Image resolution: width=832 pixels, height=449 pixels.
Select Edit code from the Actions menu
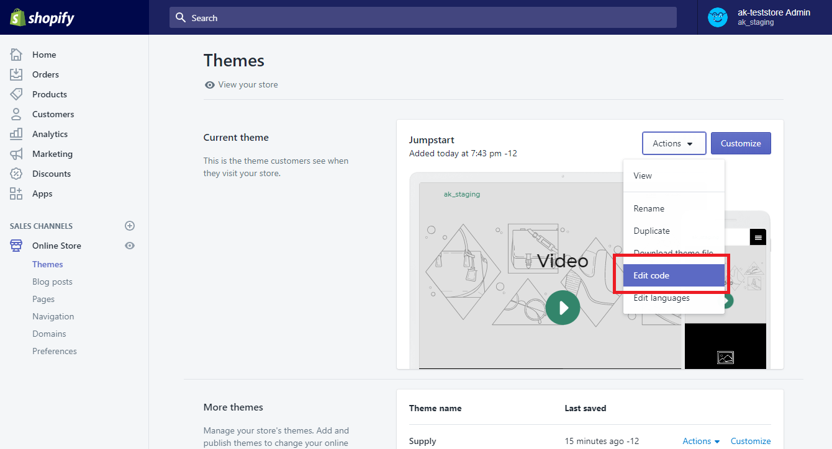point(674,275)
